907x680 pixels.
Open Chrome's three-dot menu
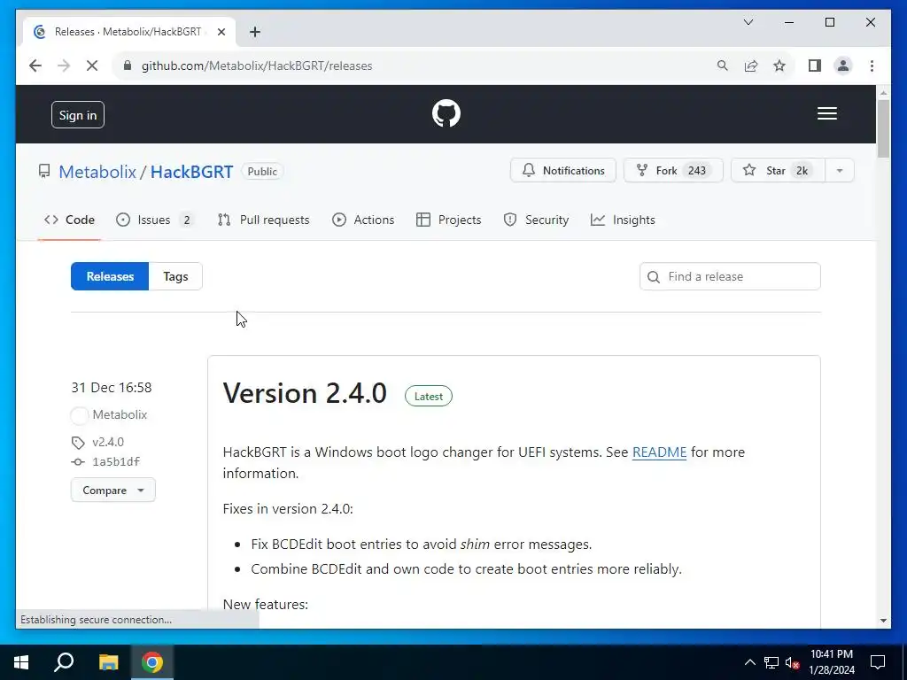[872, 66]
